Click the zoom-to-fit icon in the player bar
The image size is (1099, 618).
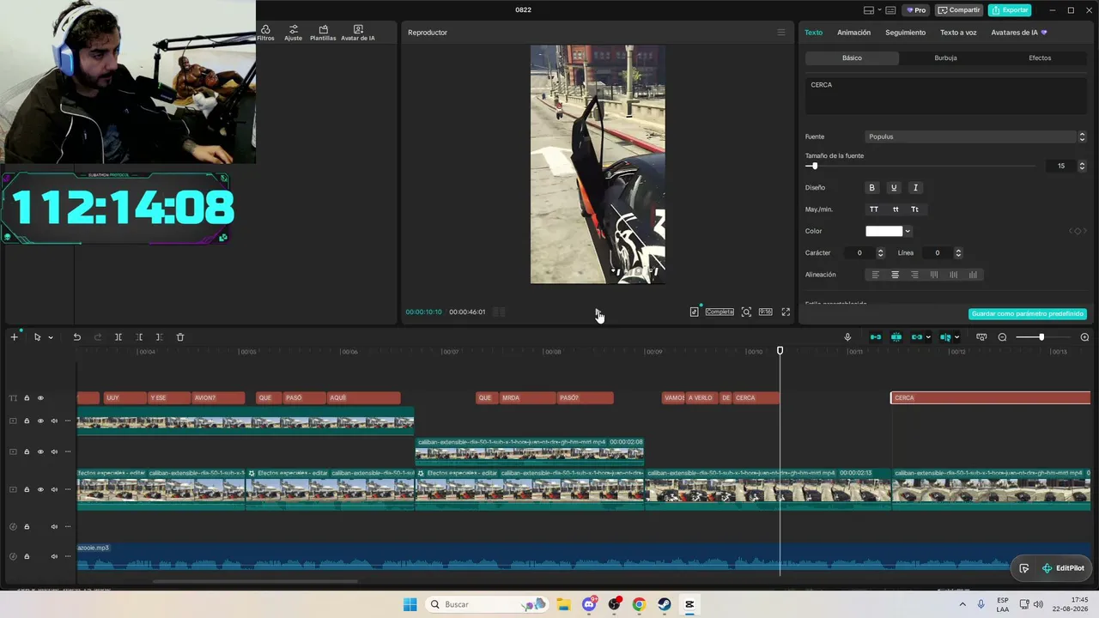[746, 312]
